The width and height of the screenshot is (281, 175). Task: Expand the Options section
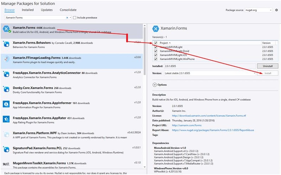[x=155, y=85]
